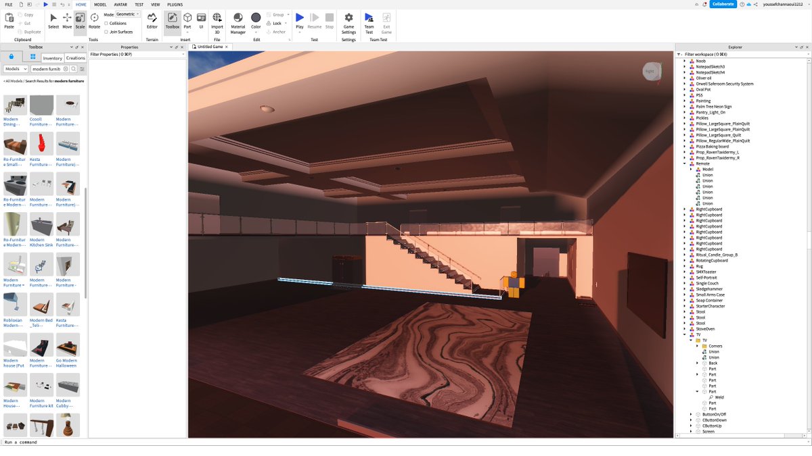Screen dimensions: 812x456
Task: Open the Terrain Editor
Action: click(x=152, y=21)
